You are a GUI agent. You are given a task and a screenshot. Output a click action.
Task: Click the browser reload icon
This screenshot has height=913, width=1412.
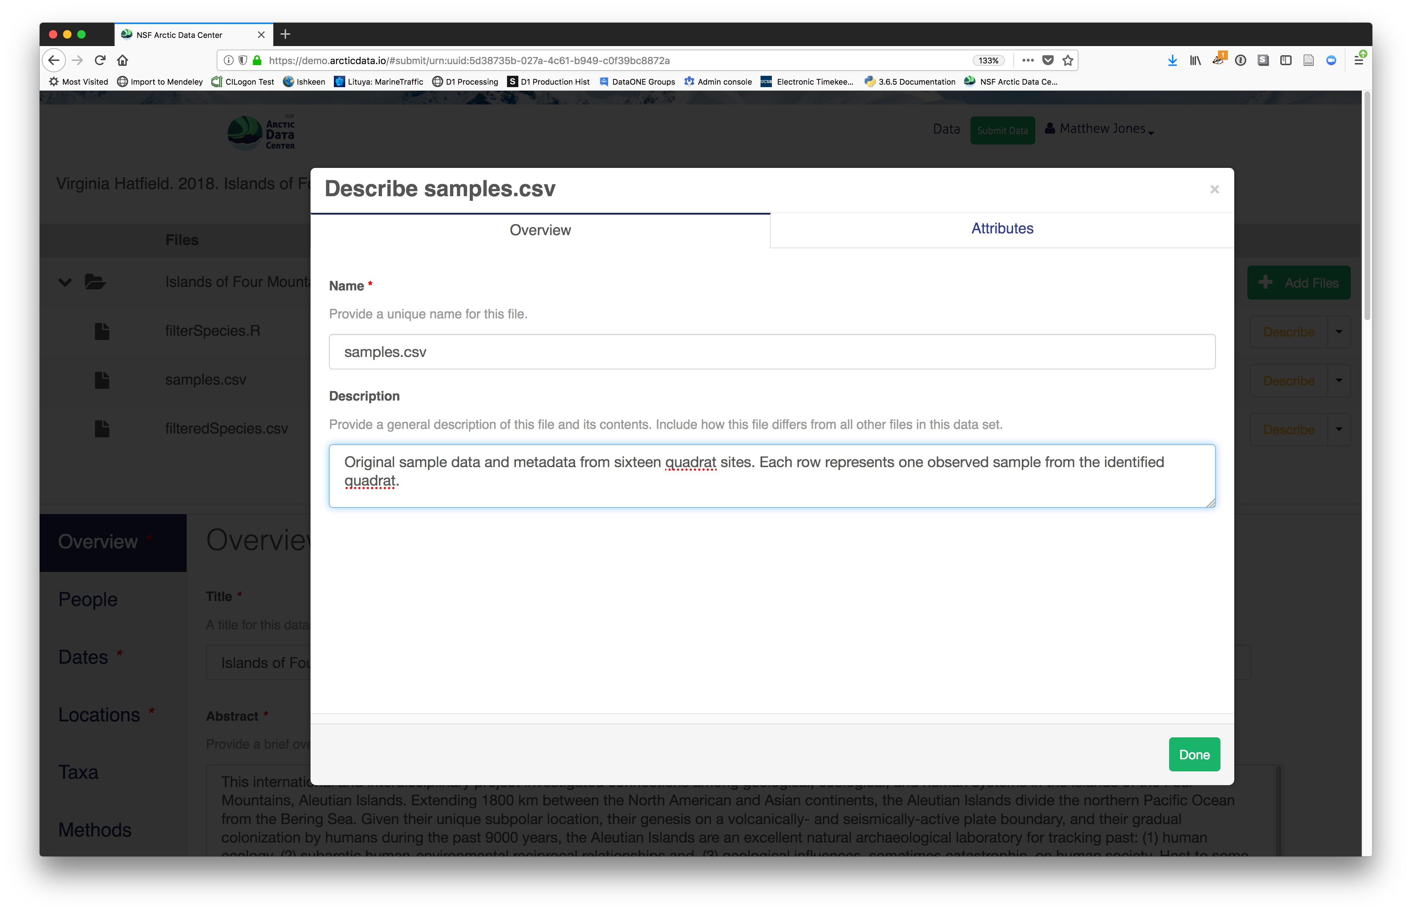[x=100, y=60]
